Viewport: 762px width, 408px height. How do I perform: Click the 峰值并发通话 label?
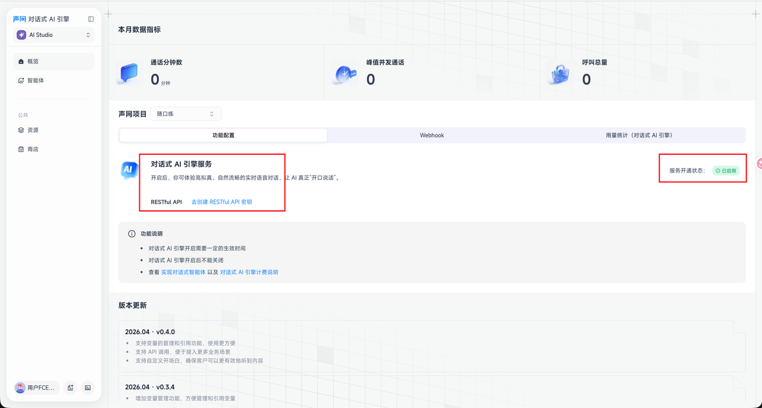pos(385,62)
